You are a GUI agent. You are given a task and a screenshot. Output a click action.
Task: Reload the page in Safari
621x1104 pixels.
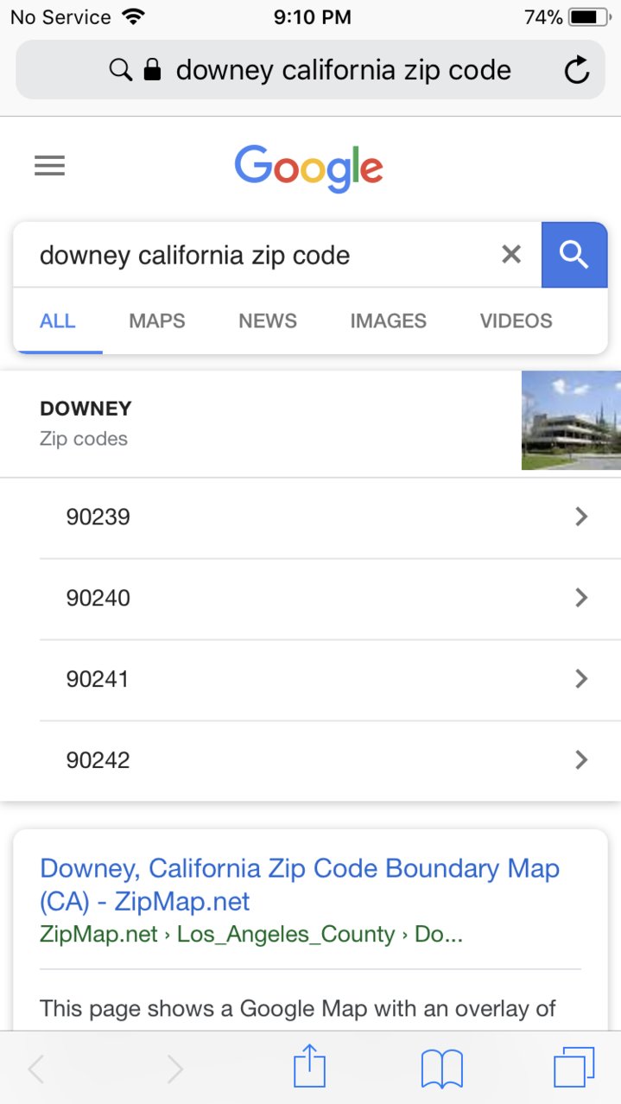pyautogui.click(x=576, y=70)
